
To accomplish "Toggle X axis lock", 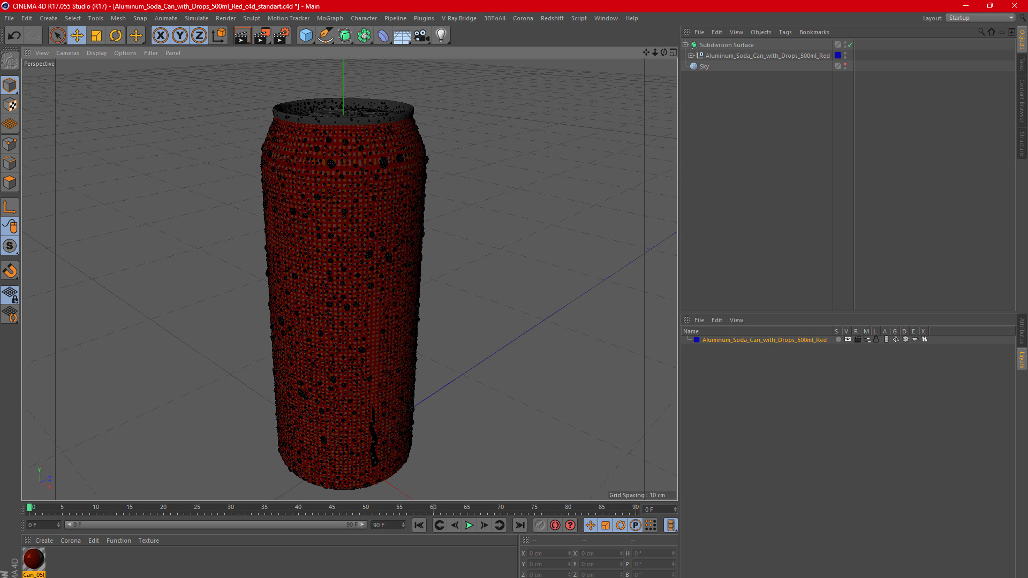I will (x=160, y=35).
